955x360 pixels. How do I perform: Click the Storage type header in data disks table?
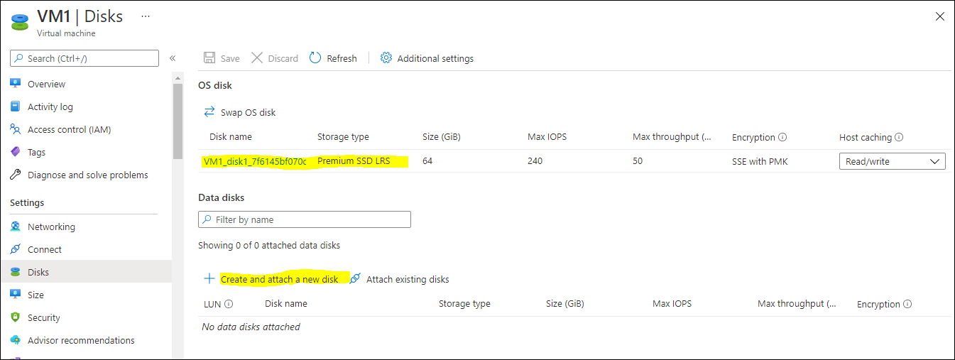point(464,303)
